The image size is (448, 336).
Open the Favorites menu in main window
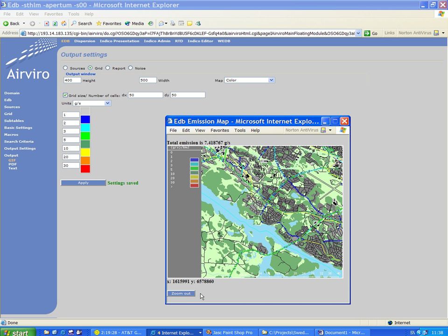[53, 14]
